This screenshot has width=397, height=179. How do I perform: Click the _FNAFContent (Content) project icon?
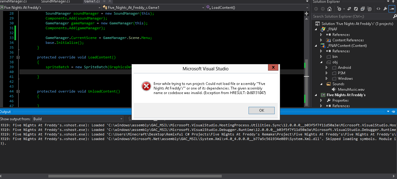point(323,46)
